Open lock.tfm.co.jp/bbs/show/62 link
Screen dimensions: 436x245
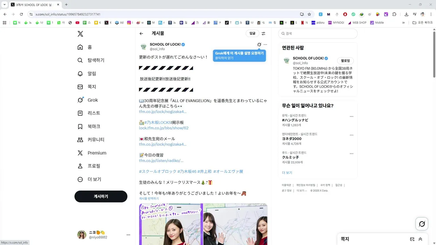click(163, 128)
